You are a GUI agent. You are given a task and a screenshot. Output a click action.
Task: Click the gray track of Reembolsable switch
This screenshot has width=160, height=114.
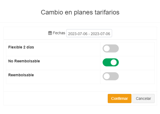click(x=114, y=76)
